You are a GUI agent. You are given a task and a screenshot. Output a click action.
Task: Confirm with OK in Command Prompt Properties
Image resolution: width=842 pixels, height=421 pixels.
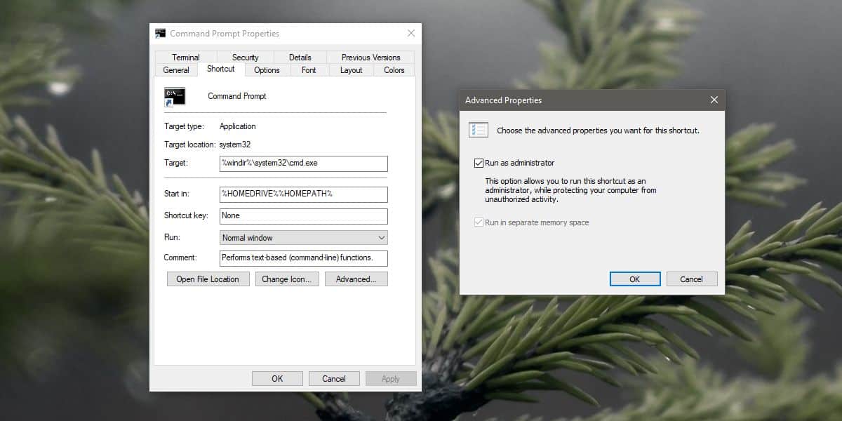pyautogui.click(x=277, y=379)
